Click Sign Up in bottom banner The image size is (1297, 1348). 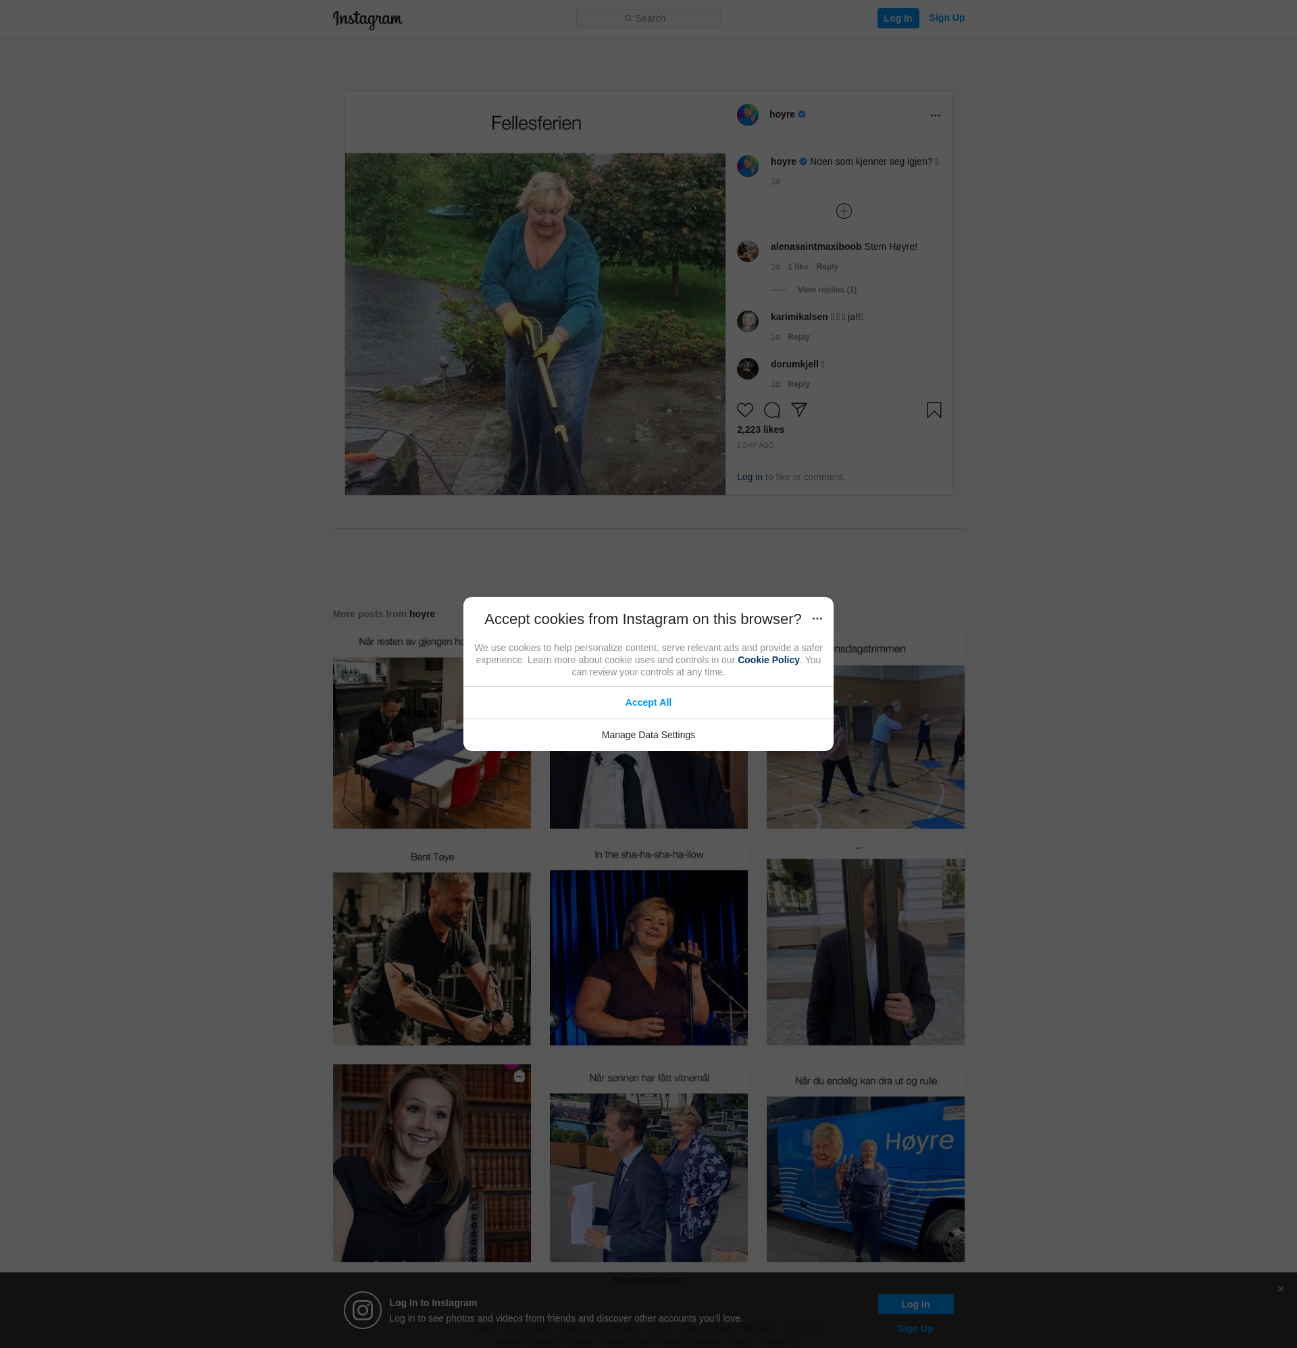tap(915, 1328)
